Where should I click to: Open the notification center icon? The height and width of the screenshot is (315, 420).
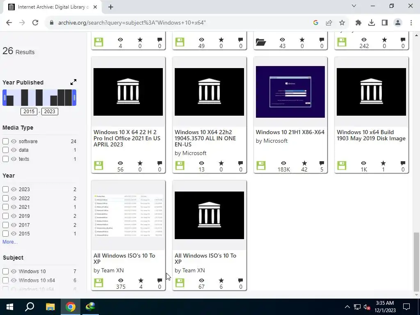[406, 307]
